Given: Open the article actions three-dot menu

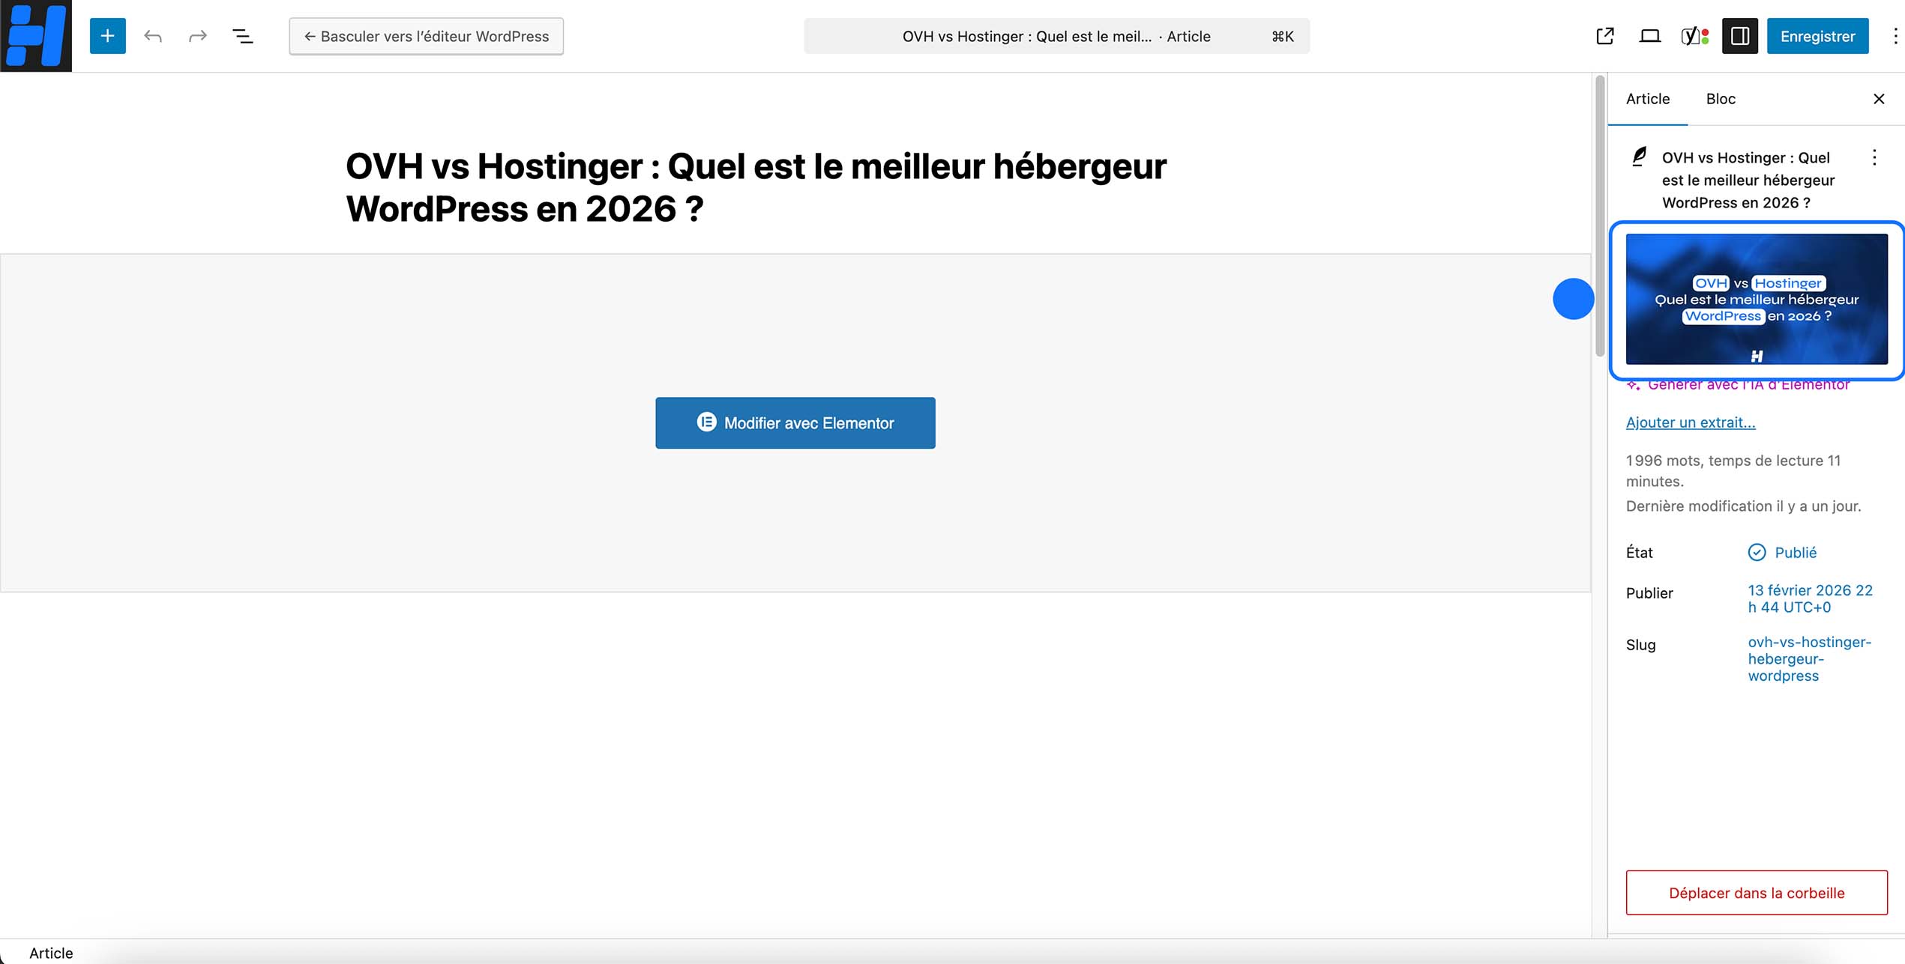Looking at the screenshot, I should click(1875, 158).
